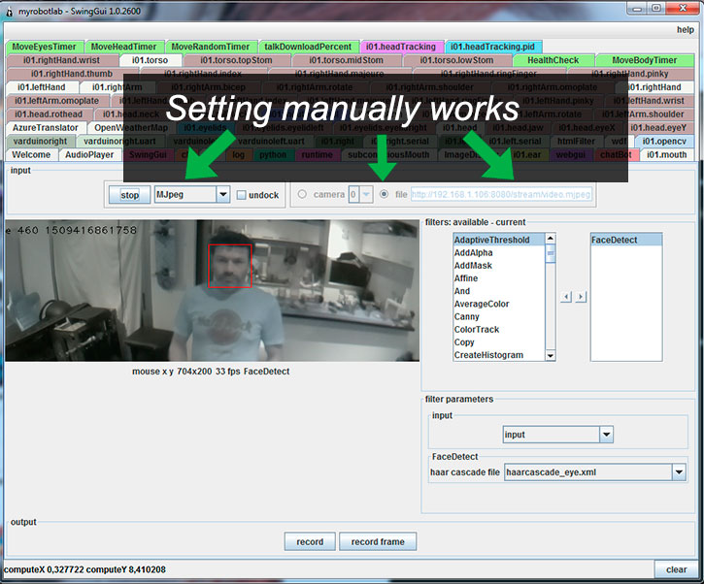Viewport: 704px width, 584px height.
Task: Click the stream URL file field
Action: (x=501, y=194)
